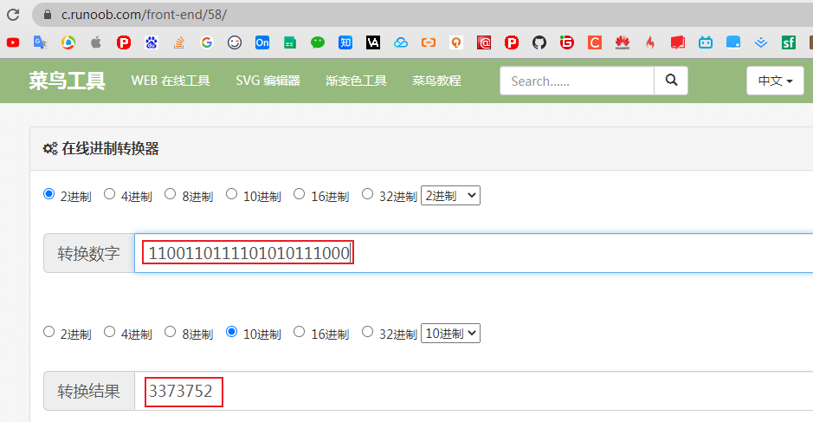The image size is (813, 422).
Task: Open the Google G bookmark icon
Action: [207, 42]
